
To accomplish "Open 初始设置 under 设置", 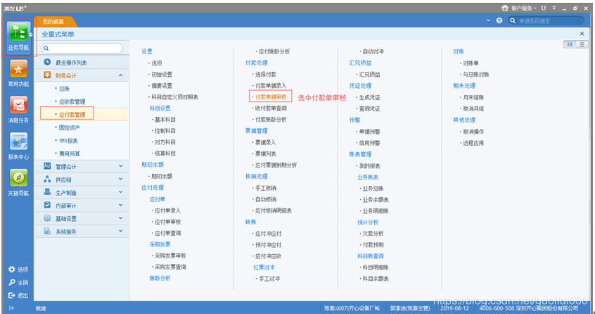I will (161, 75).
